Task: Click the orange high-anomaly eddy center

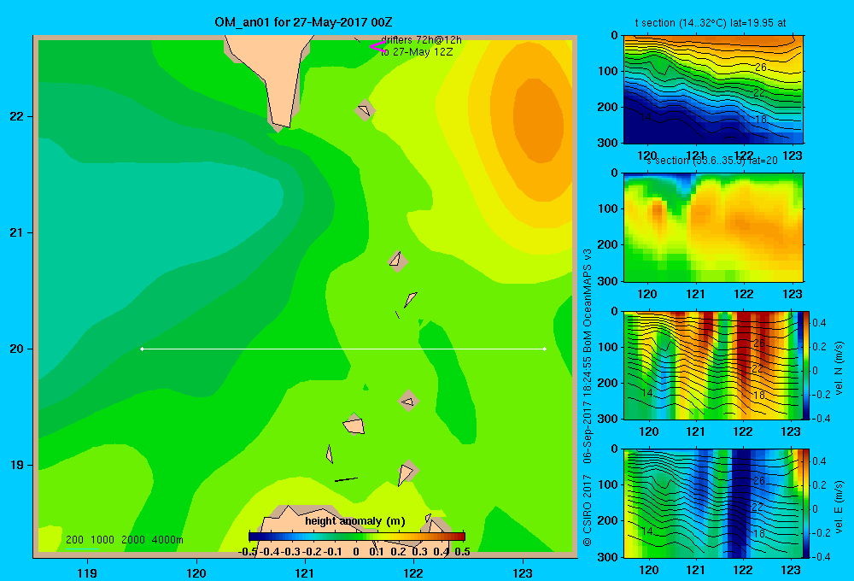Action: coord(538,120)
